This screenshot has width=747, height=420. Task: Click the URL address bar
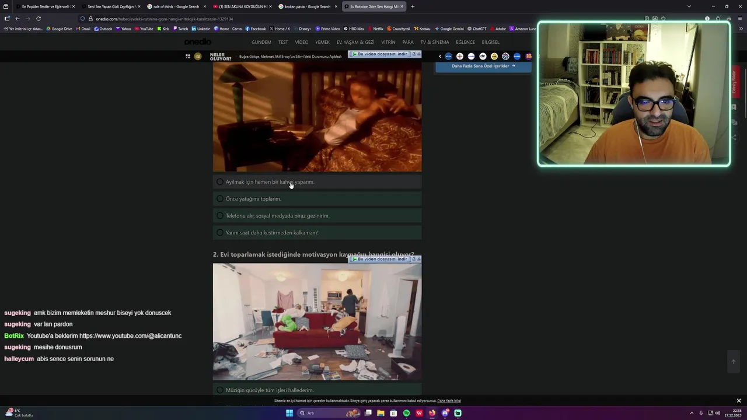tap(362, 19)
